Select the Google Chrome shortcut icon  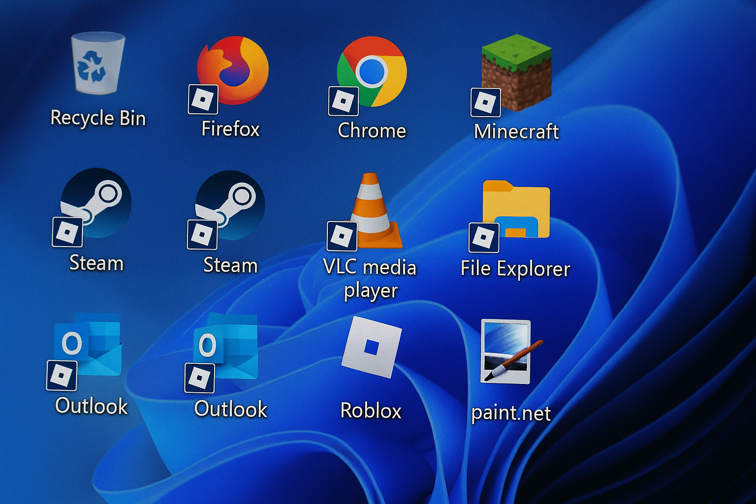pyautogui.click(x=372, y=71)
